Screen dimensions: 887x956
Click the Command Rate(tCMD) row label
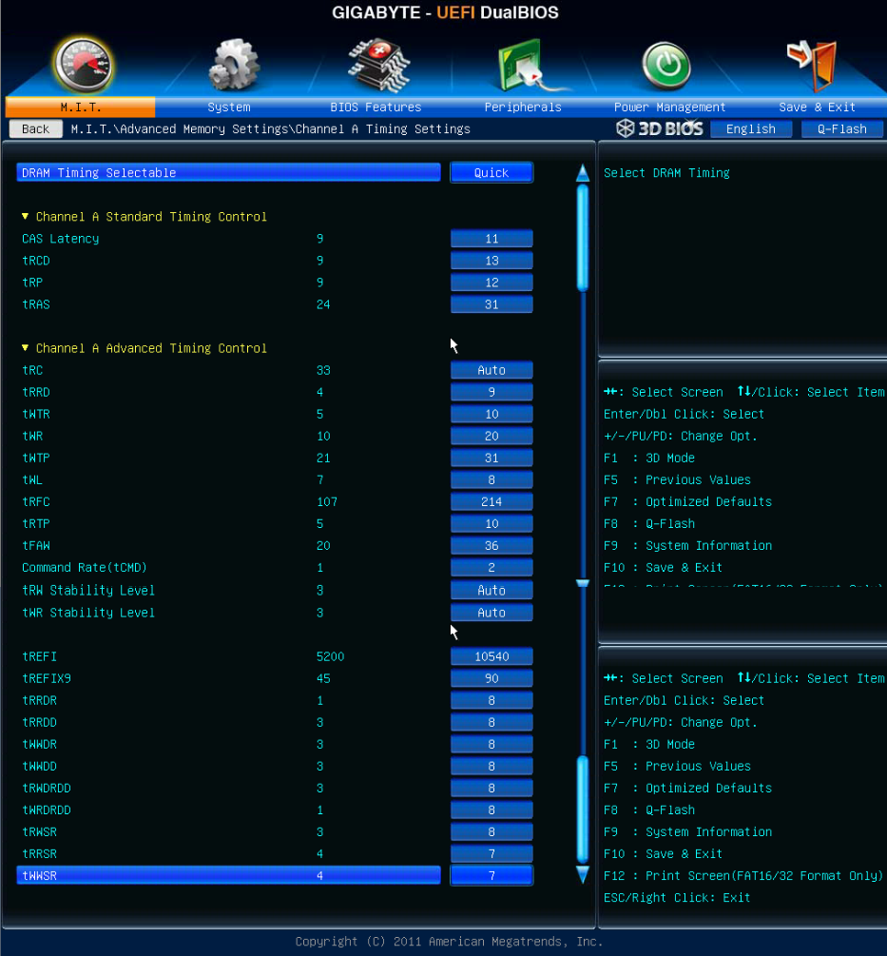pos(85,568)
